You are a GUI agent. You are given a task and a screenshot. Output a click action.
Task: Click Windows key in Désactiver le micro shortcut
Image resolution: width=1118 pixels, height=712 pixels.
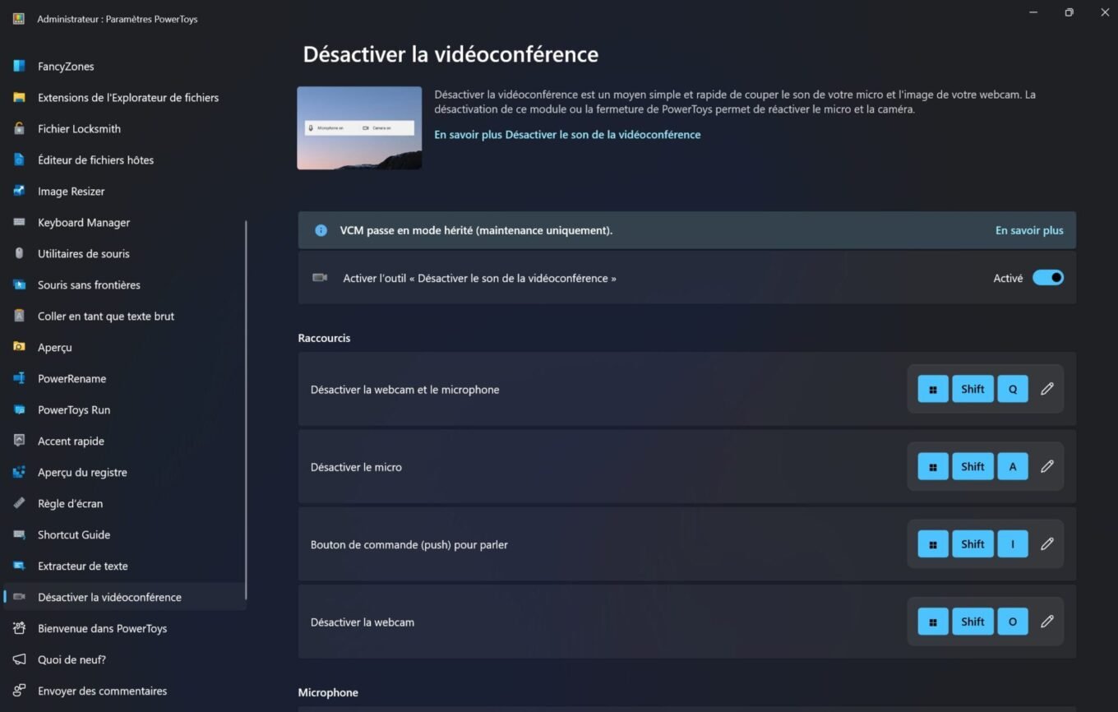click(933, 466)
